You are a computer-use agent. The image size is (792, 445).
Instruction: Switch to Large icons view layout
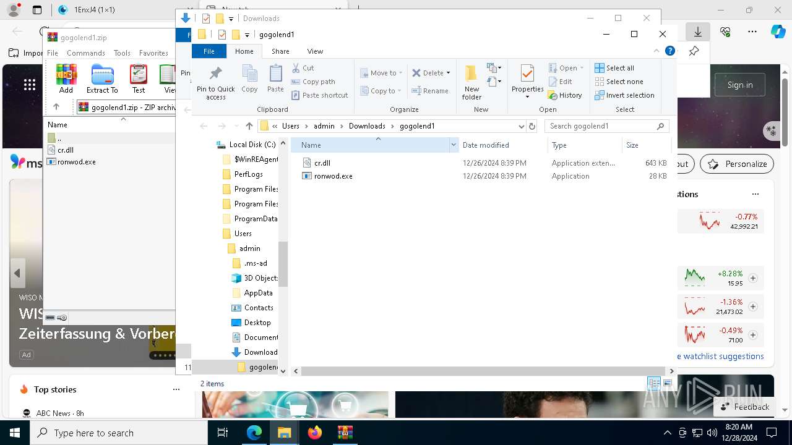(x=668, y=383)
